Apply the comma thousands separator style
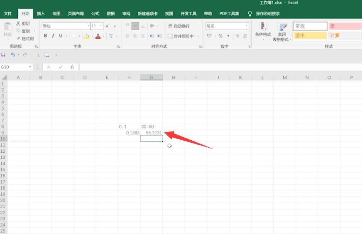 coord(228,36)
